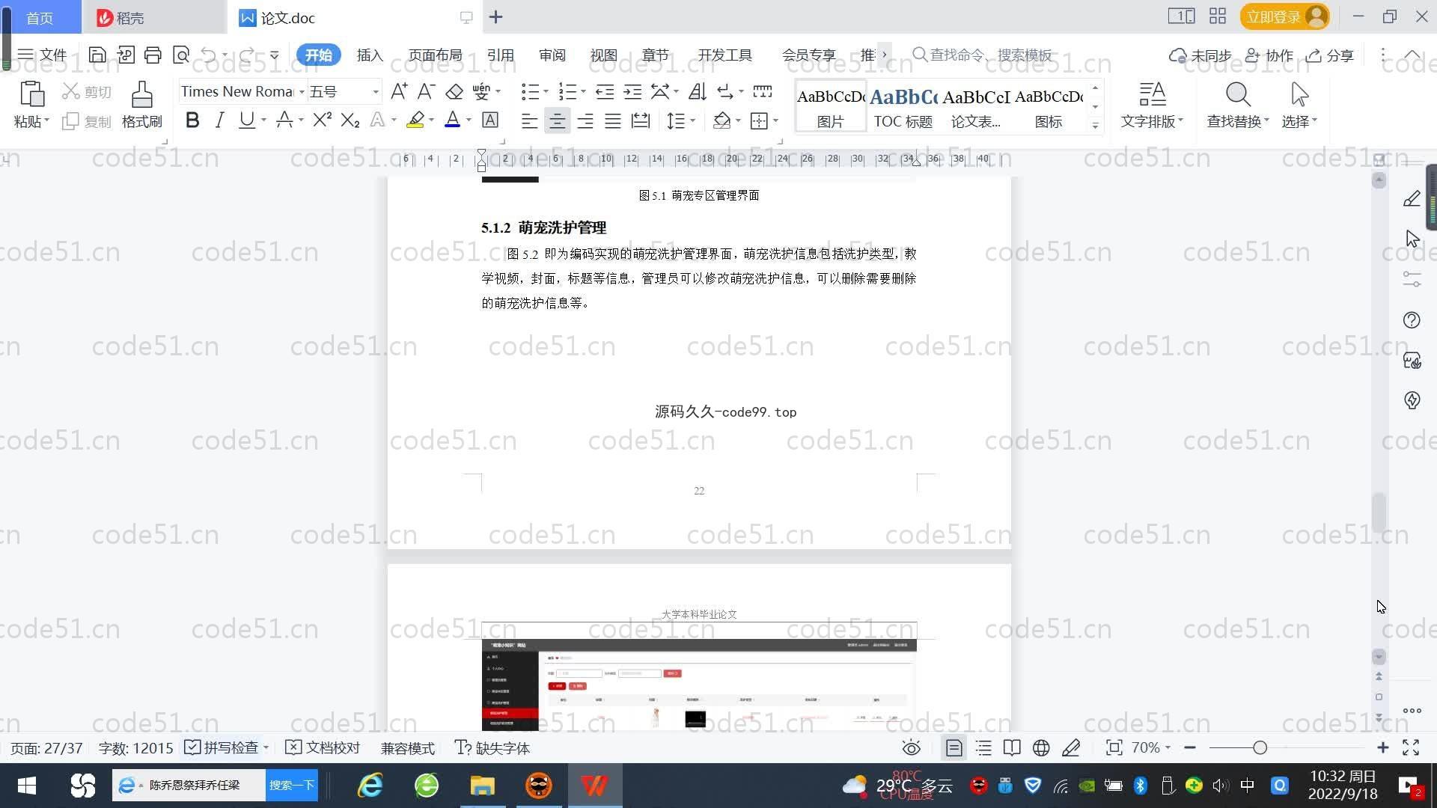Click the 分享 share button
The height and width of the screenshot is (808, 1437).
pyautogui.click(x=1330, y=55)
